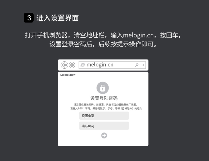Click the 设置登陆密码 heading
209x161 pixels.
[104, 98]
